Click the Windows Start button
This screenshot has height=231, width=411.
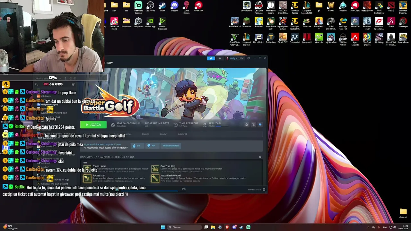point(163,227)
